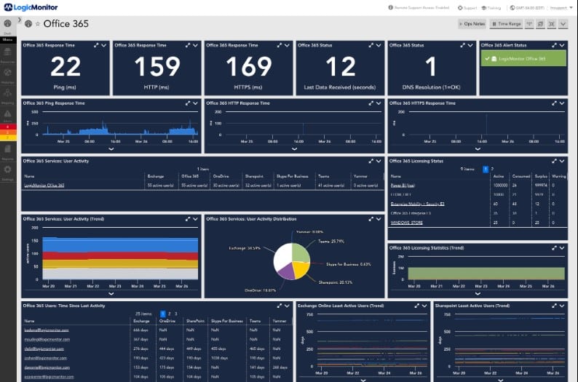Image resolution: width=578 pixels, height=382 pixels.
Task: Open chevron menu of User Activity Distribution
Action: click(x=379, y=219)
